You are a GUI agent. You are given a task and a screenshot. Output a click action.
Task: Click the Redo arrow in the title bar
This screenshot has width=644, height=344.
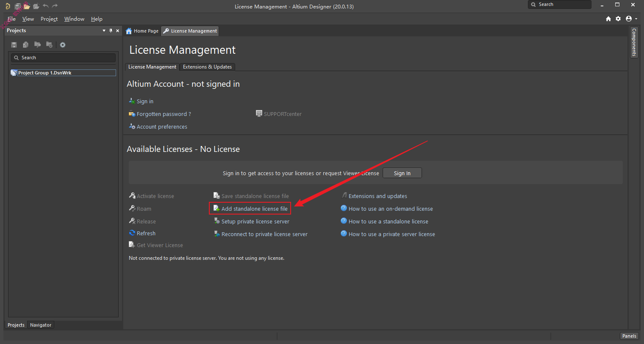point(55,6)
